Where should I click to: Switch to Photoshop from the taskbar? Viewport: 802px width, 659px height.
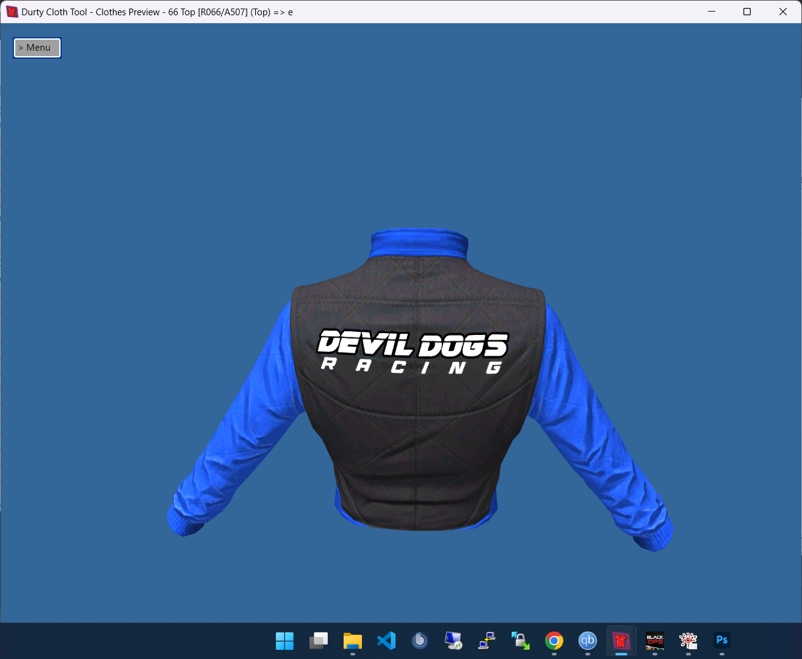tap(722, 641)
